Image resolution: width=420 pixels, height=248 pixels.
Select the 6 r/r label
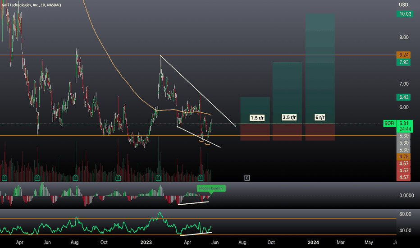point(320,117)
